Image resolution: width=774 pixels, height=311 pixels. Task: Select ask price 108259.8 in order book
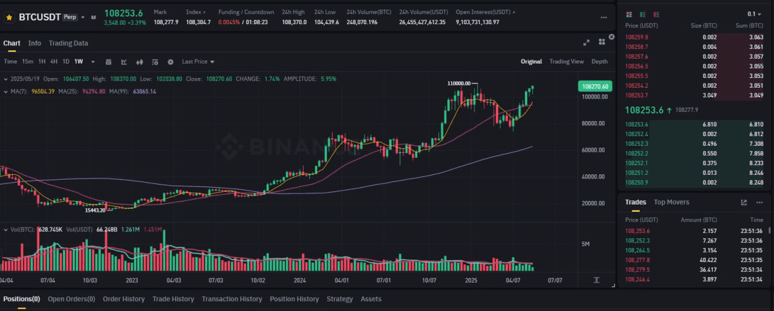point(637,37)
